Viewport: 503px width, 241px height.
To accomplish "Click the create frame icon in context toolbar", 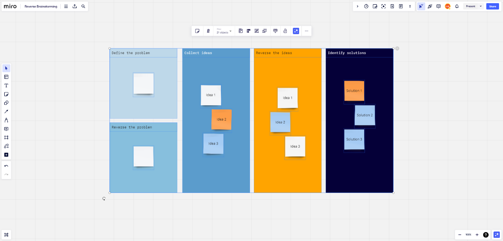I will pos(257,31).
